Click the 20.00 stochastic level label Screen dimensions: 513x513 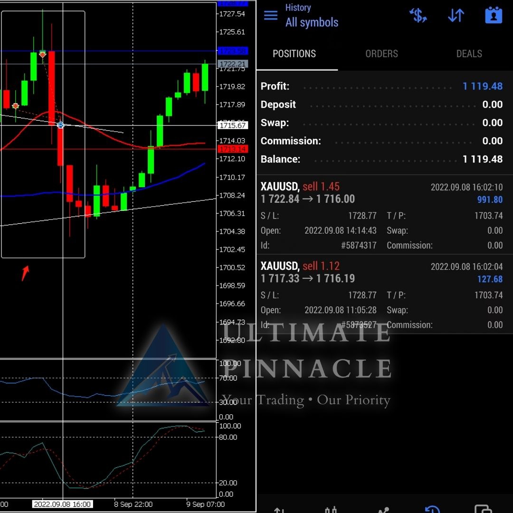point(228,483)
